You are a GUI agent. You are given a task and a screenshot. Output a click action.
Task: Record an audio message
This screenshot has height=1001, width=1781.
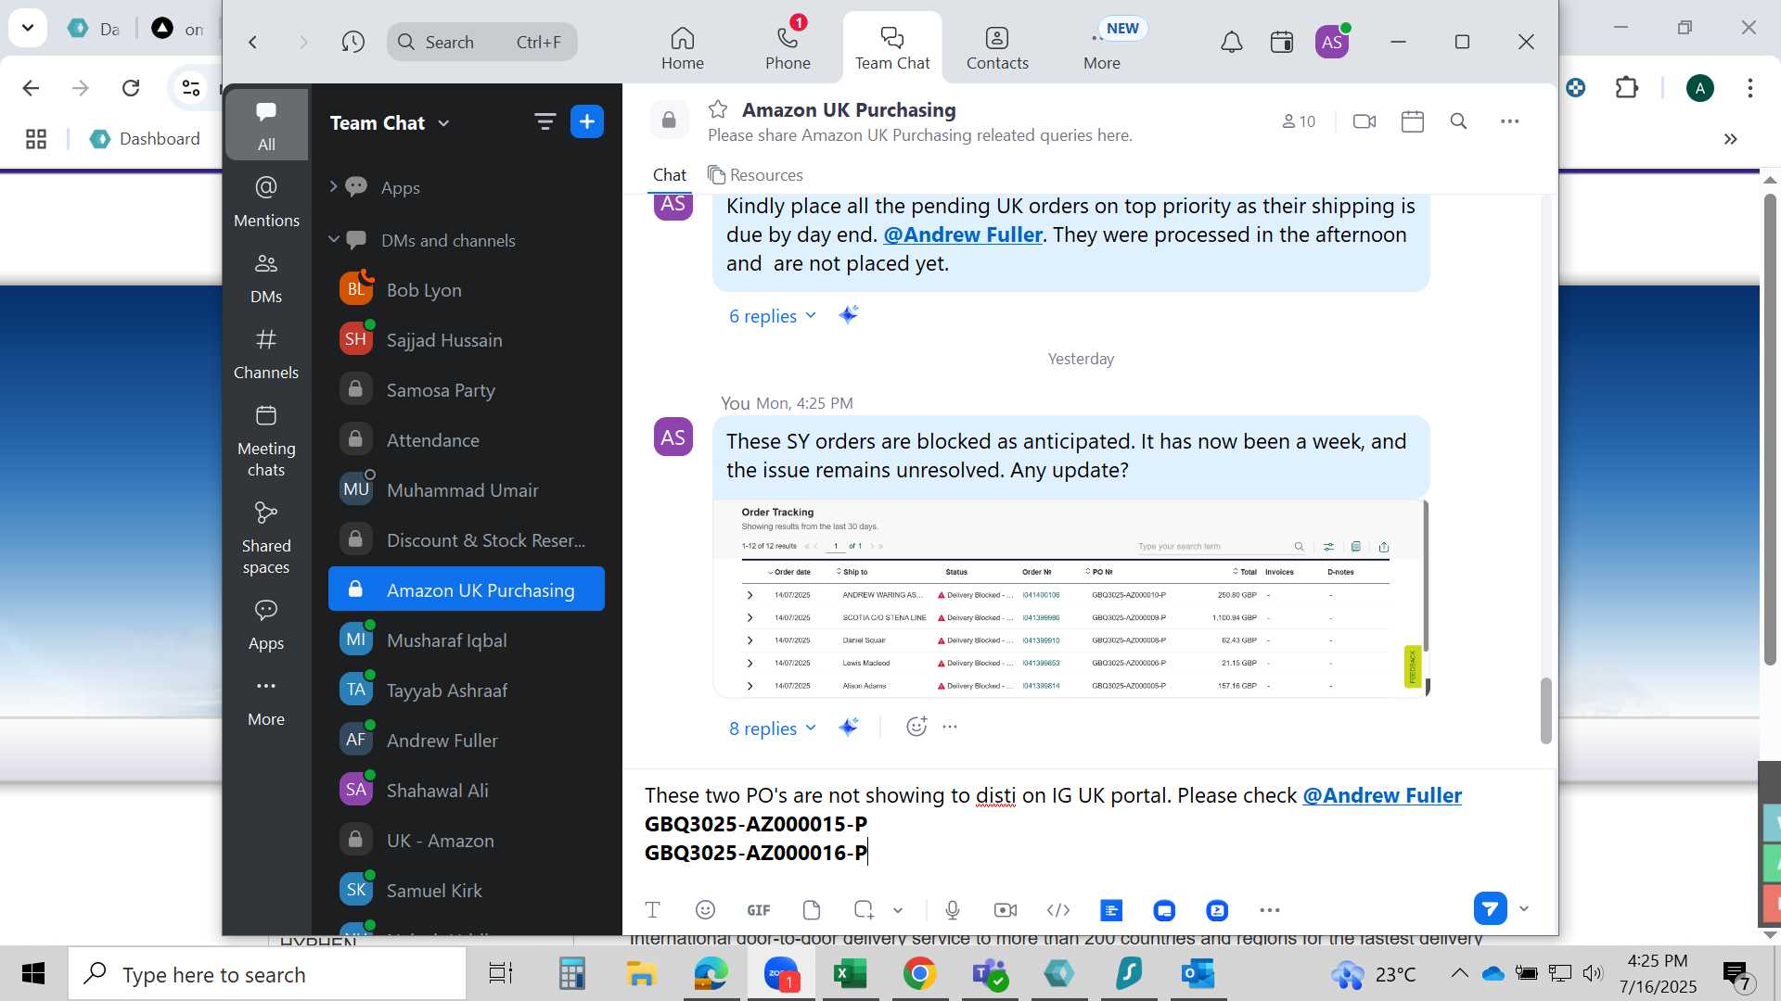(952, 910)
